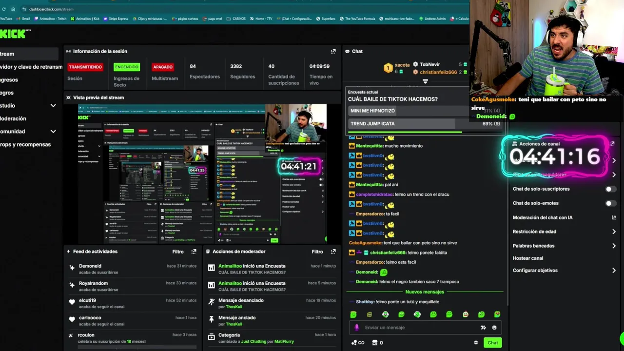This screenshot has height=351, width=624.
Task: Click the browser home icon
Action: click(13, 9)
